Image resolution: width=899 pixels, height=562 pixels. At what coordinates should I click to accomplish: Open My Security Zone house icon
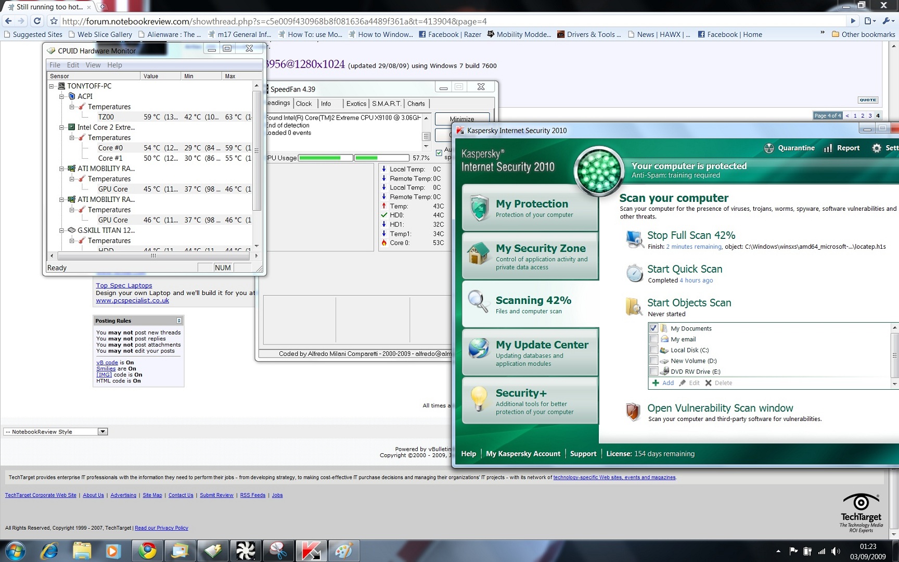coord(478,254)
